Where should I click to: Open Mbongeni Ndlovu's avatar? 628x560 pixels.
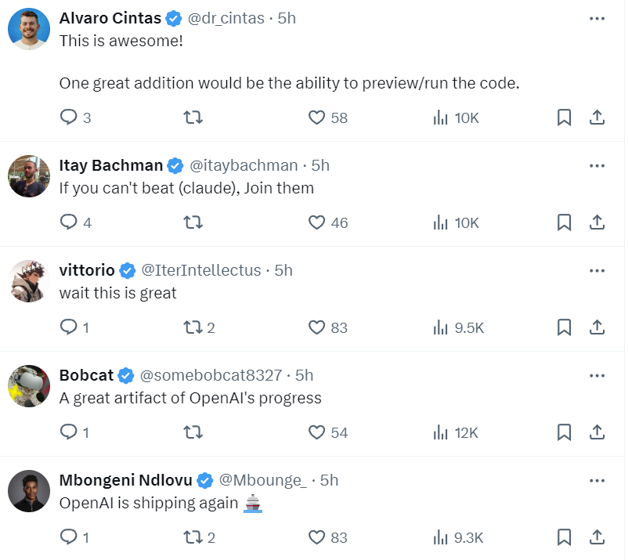tap(29, 491)
